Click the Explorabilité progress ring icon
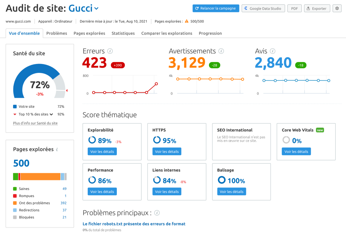 pyautogui.click(x=92, y=140)
